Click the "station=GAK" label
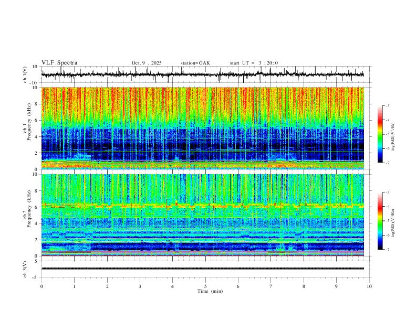The height and width of the screenshot is (321, 416). [195, 63]
